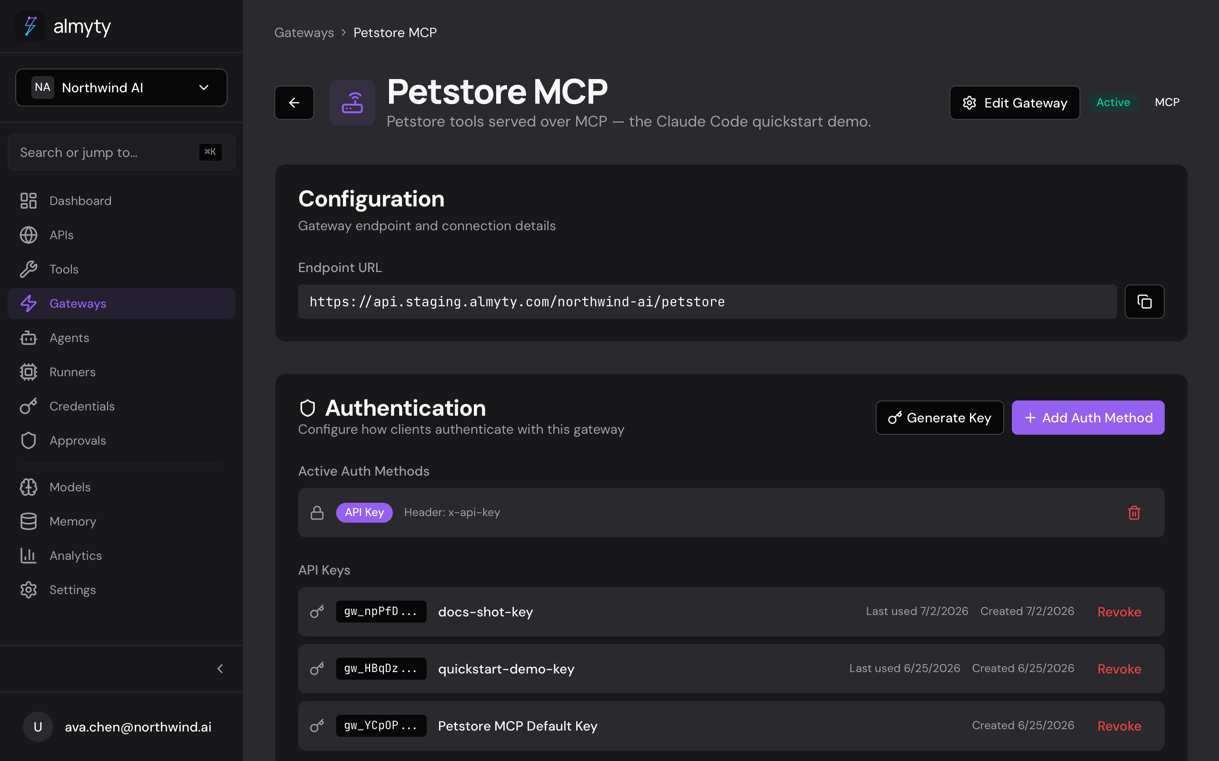Image resolution: width=1219 pixels, height=761 pixels.
Task: Delete API Key auth method with trash icon
Action: point(1134,512)
